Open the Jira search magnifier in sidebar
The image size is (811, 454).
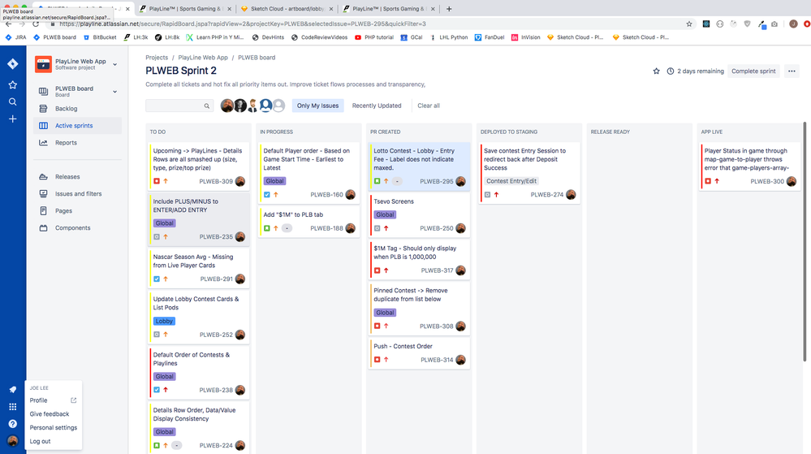click(x=12, y=102)
